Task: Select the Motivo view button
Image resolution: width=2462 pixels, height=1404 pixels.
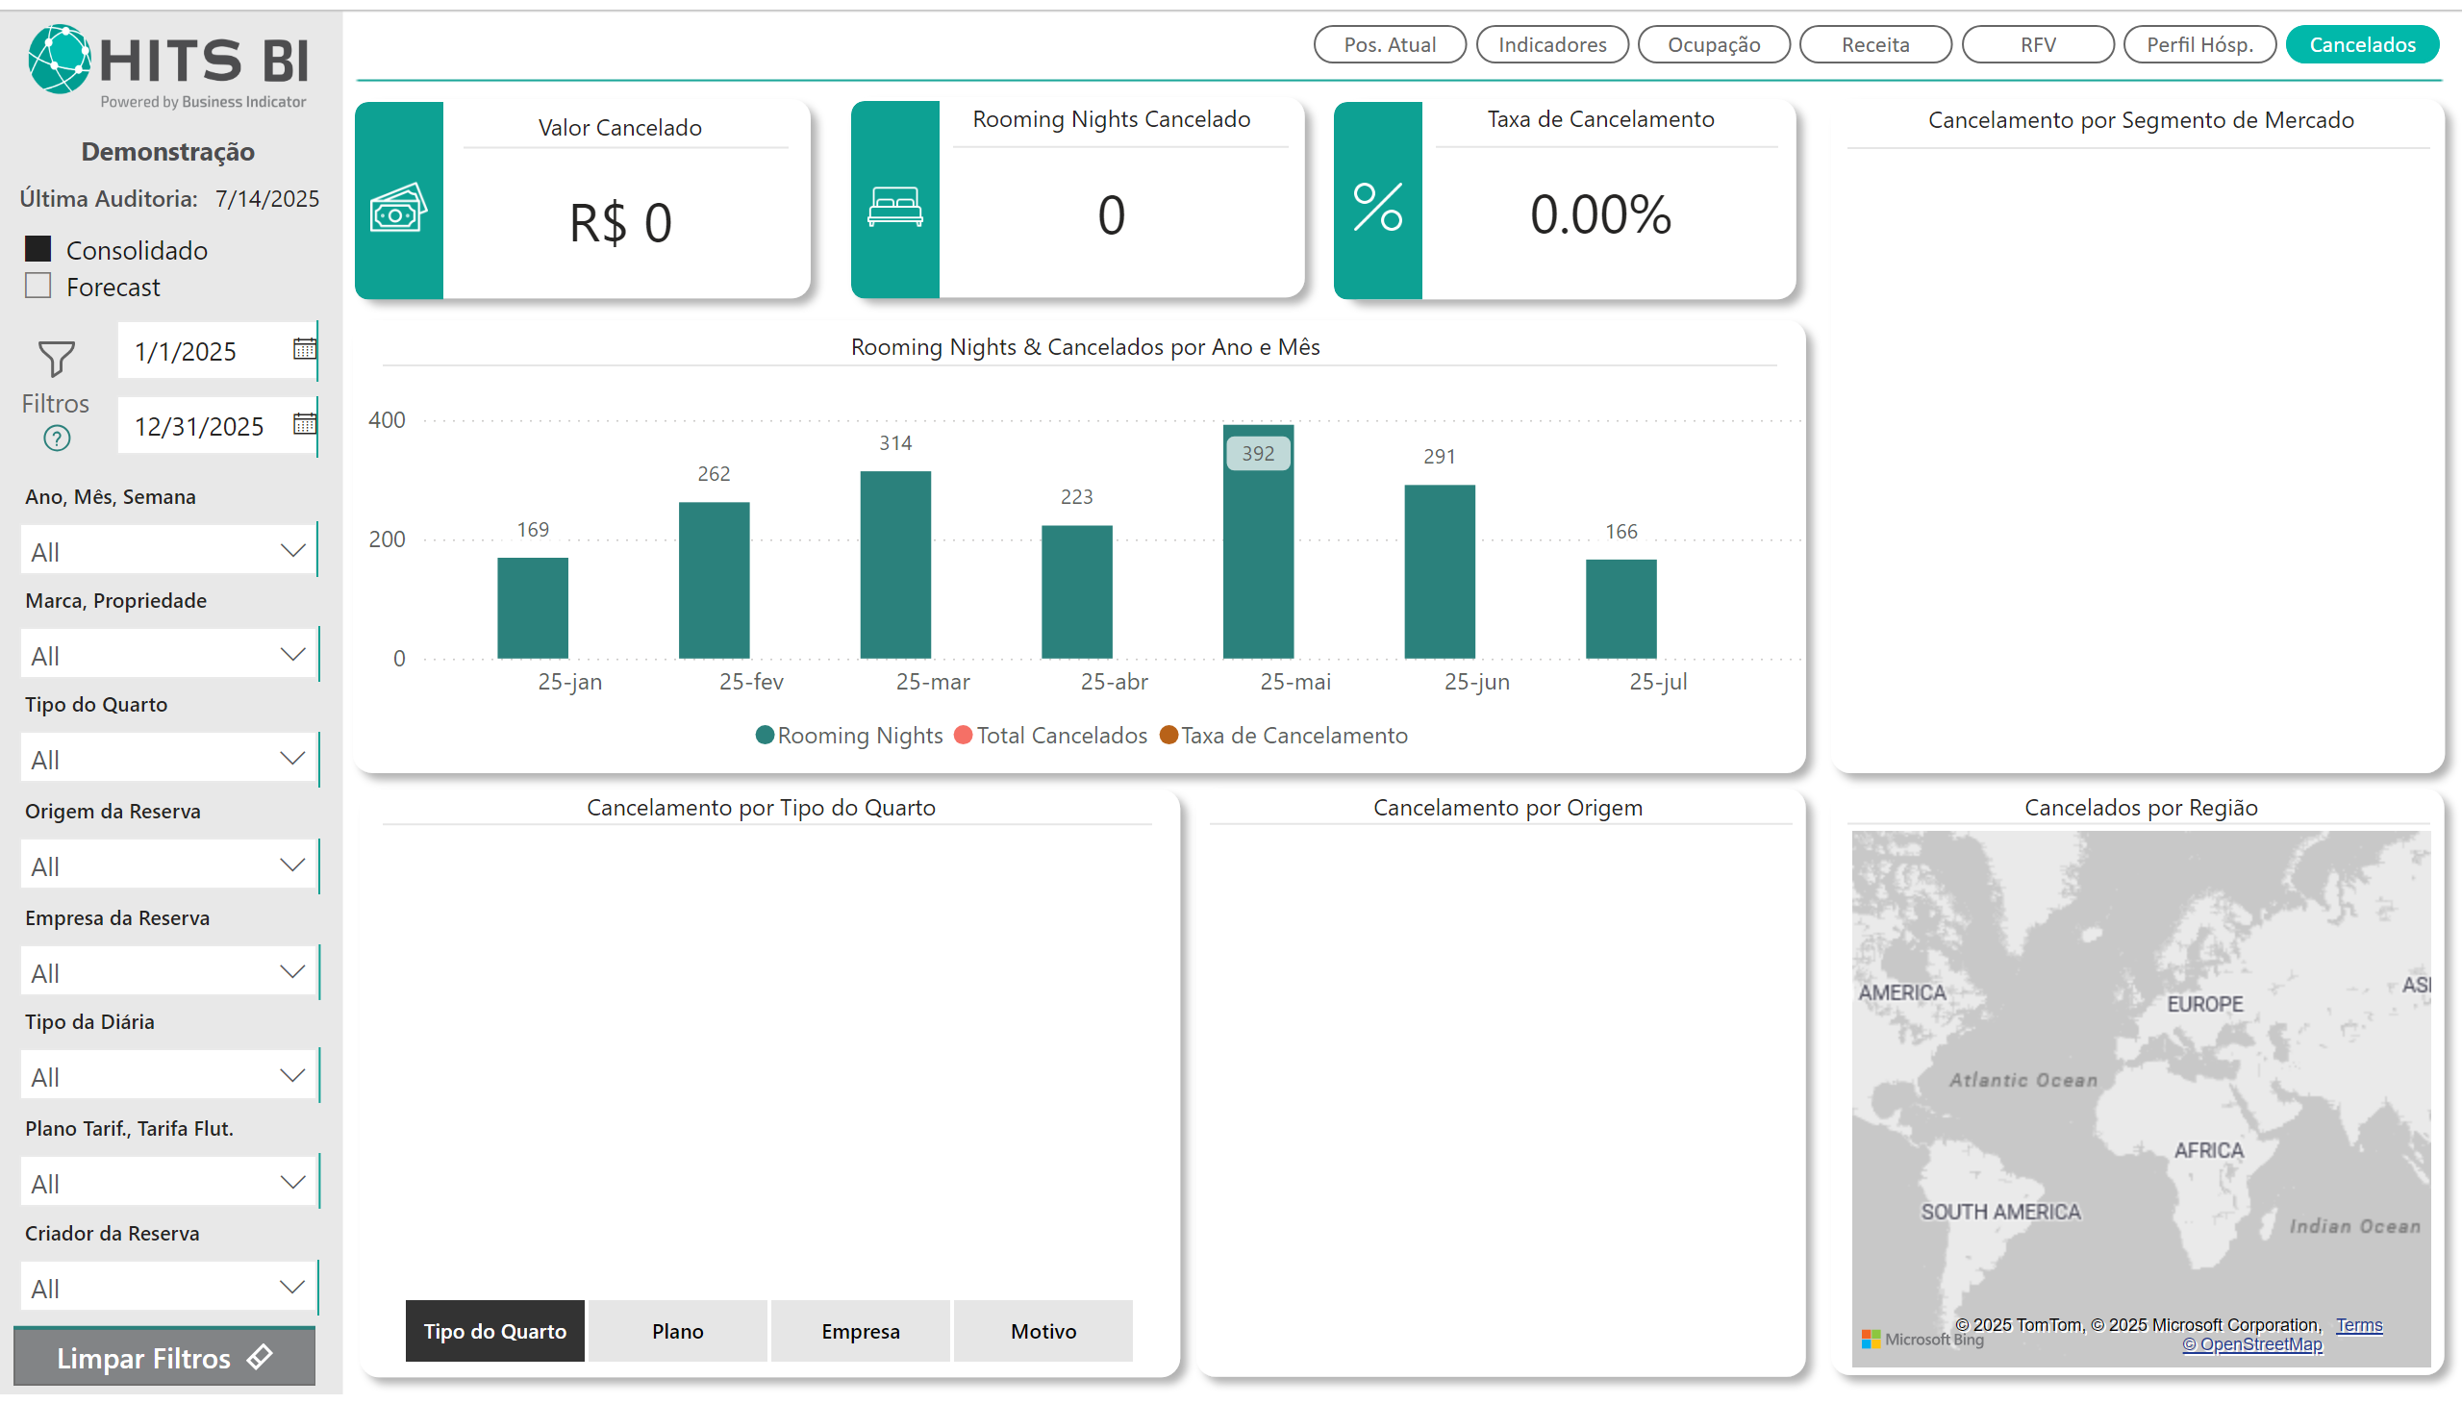Action: pyautogui.click(x=1043, y=1331)
